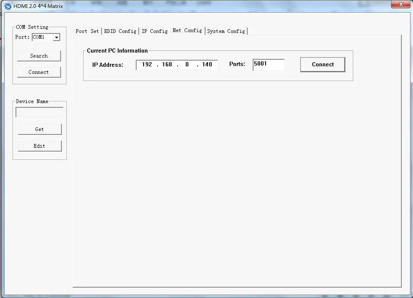This screenshot has height=298, width=413.
Task: Click the Device Name text field
Action: pos(40,112)
